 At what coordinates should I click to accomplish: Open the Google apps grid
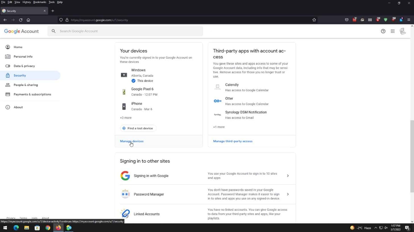392,31
